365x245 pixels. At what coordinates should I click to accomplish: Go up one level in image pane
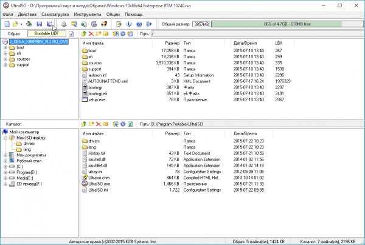click(84, 34)
